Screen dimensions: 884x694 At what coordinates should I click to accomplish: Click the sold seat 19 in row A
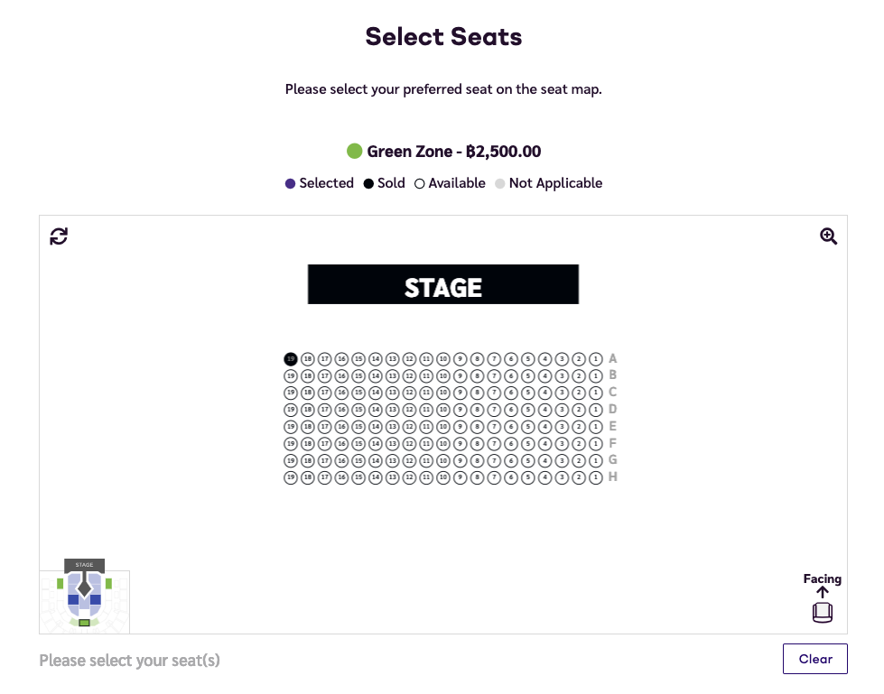(290, 358)
